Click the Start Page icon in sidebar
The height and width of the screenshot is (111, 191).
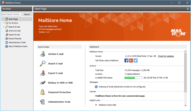7,19
